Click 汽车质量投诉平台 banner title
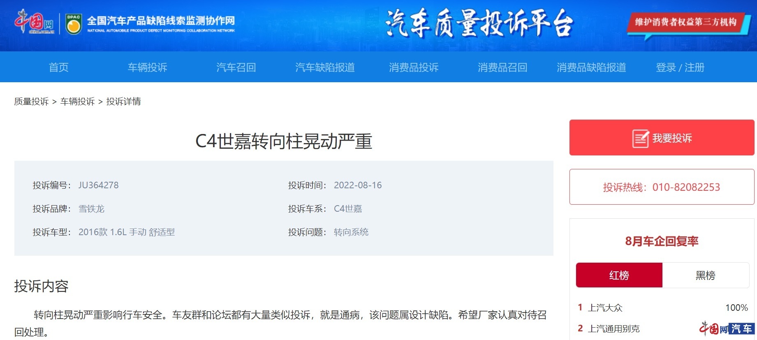The image size is (757, 340). tap(479, 23)
